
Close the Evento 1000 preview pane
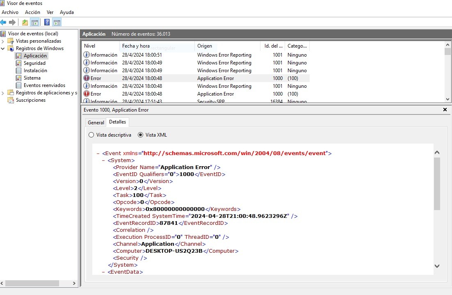[x=445, y=110]
